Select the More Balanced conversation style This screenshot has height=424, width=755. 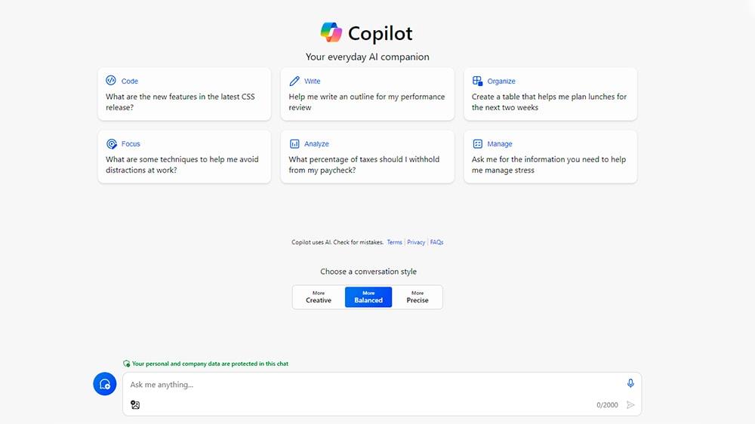[368, 297]
